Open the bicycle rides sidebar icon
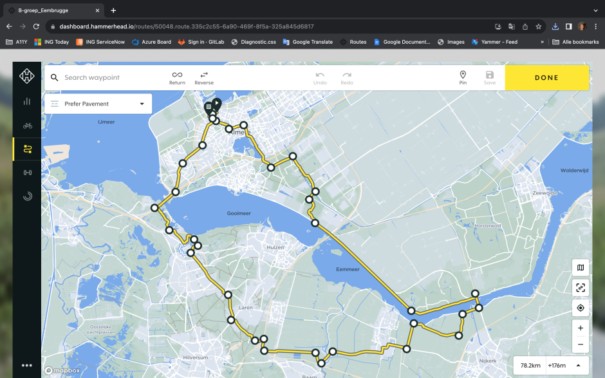The image size is (605, 378). pos(27,126)
